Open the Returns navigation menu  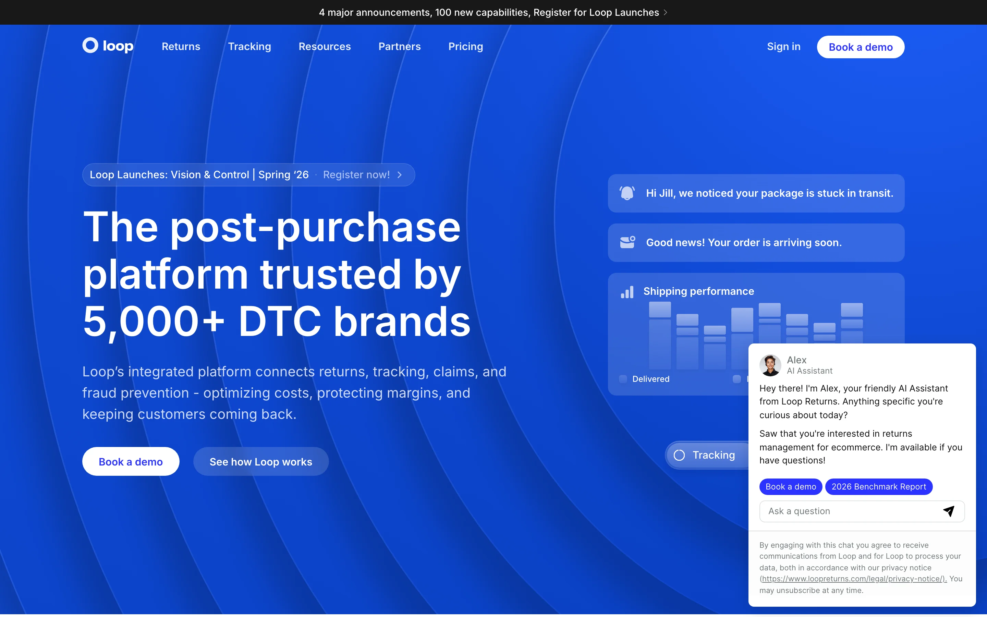point(181,47)
